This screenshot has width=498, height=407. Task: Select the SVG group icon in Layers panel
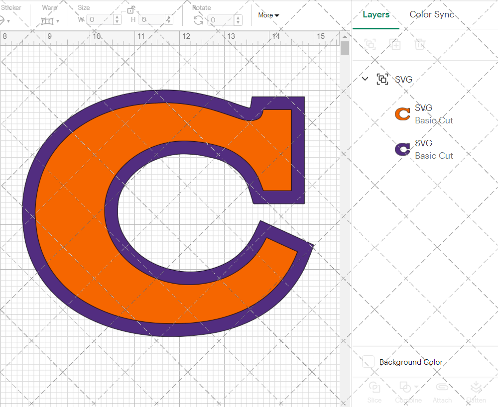(382, 79)
